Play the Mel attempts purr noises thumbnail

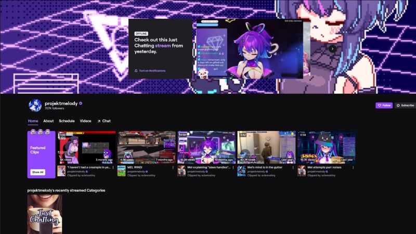point(327,147)
